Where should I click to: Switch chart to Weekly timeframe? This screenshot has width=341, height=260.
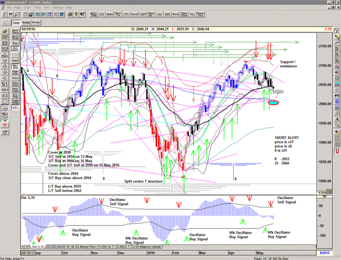pos(26,23)
